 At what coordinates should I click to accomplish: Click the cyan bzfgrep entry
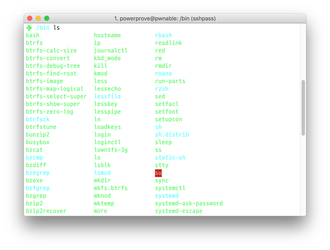[x=38, y=188]
